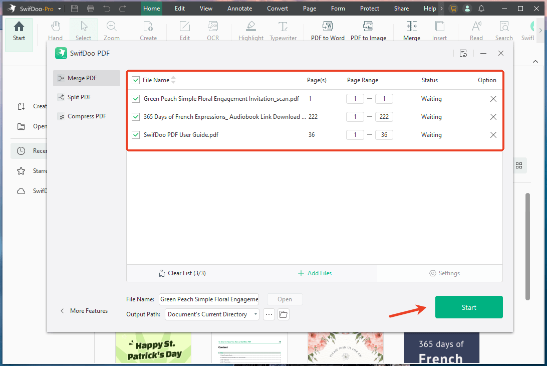This screenshot has height=366, width=547.
Task: Toggle the select-all File Name checkbox
Action: (136, 80)
